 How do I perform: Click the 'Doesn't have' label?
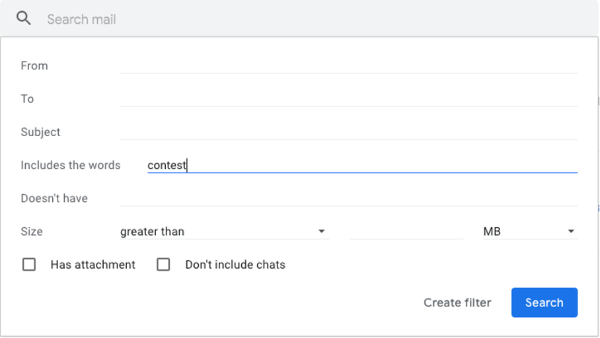click(x=54, y=199)
